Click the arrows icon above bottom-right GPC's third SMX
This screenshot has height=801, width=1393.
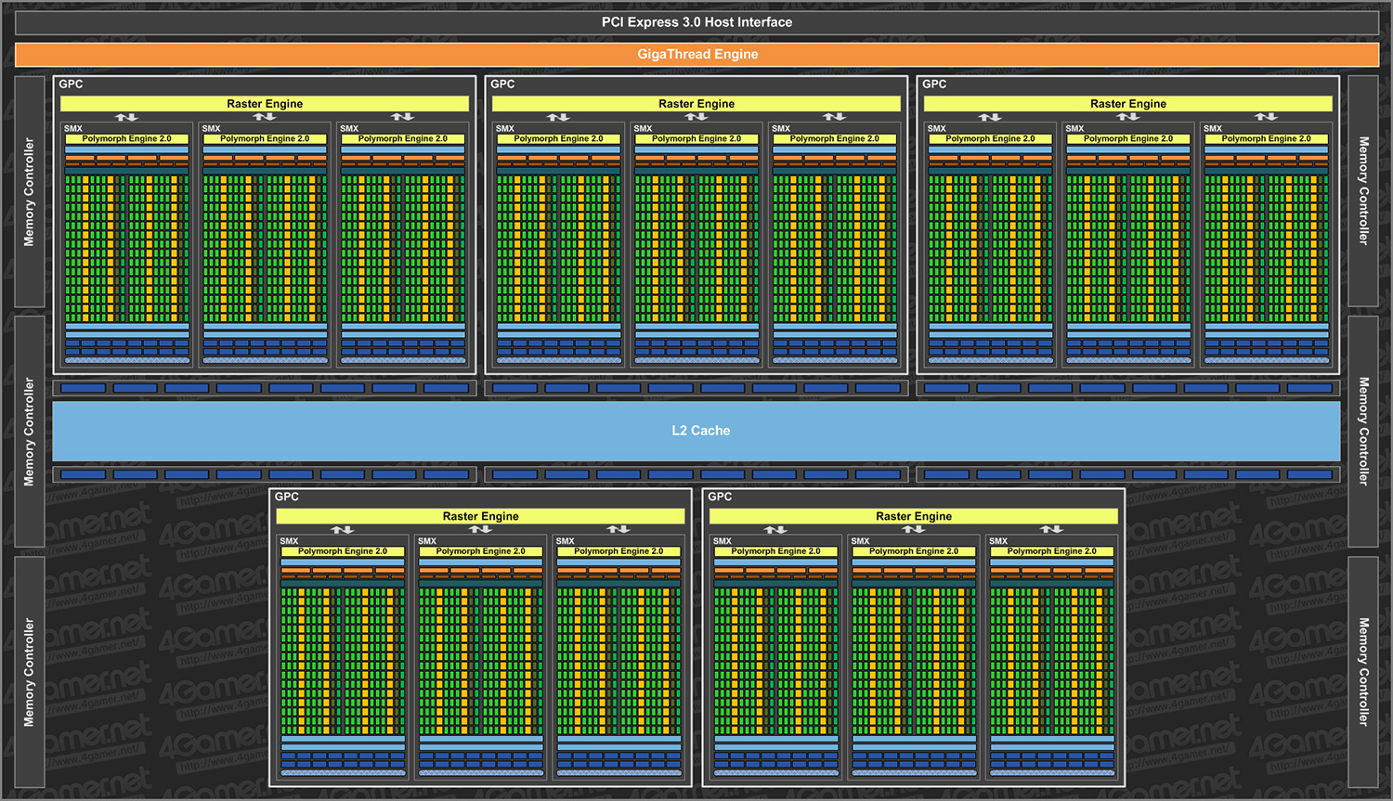point(1051,529)
